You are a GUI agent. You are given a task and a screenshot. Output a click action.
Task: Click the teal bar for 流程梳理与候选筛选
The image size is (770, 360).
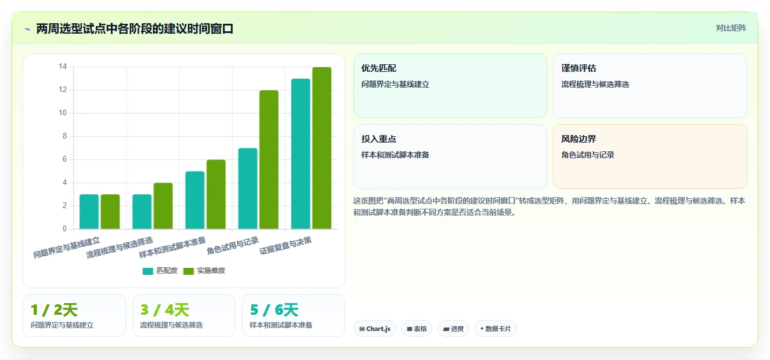142,212
